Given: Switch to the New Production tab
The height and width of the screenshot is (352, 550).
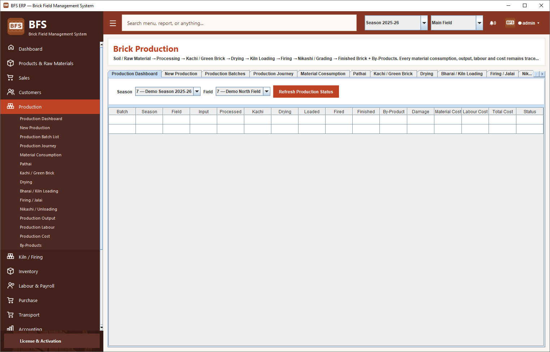Looking at the screenshot, I should [x=181, y=74].
